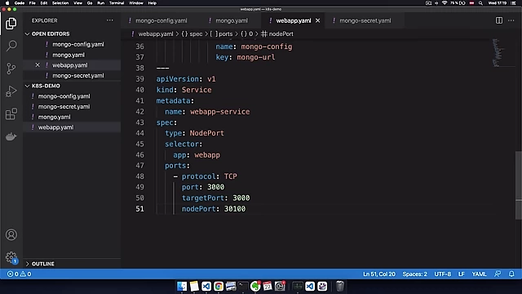Open the Apple menu
Image resolution: width=522 pixels, height=294 pixels.
pyautogui.click(x=7, y=3)
